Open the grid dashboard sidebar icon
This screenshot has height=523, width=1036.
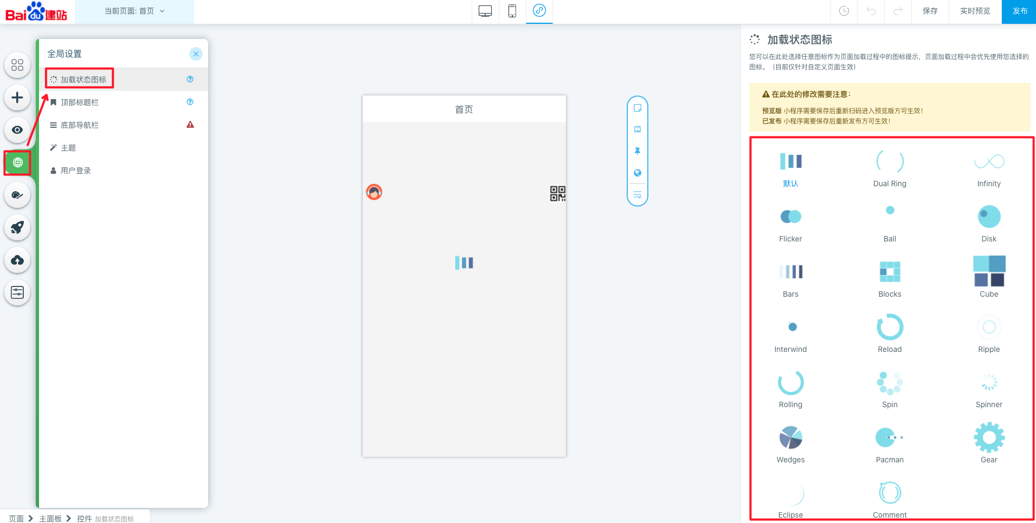pyautogui.click(x=17, y=65)
